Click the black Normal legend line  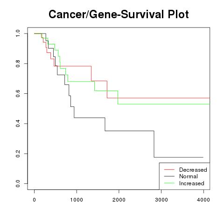[169, 176]
